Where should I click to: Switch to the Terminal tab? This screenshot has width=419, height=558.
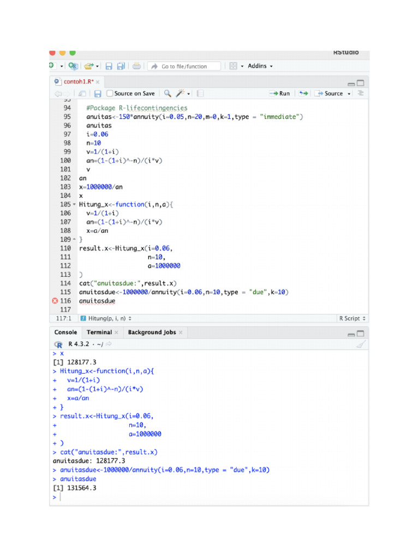99,332
